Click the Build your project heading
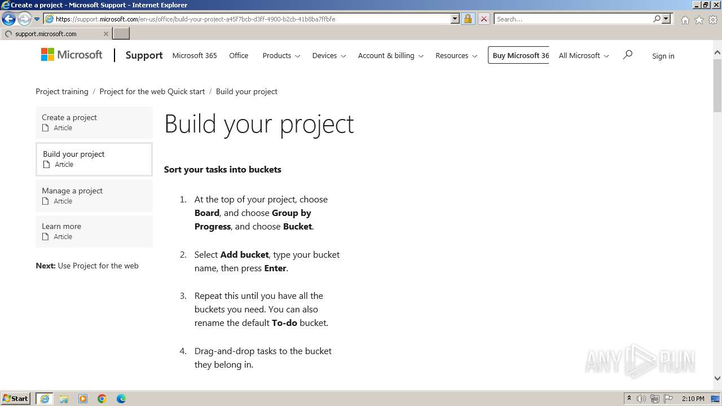This screenshot has width=722, height=406. [259, 124]
